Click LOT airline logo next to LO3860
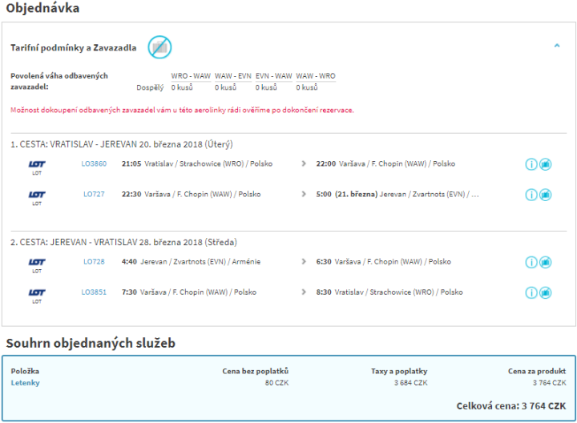Viewport: 577px width, 423px height. tap(37, 166)
